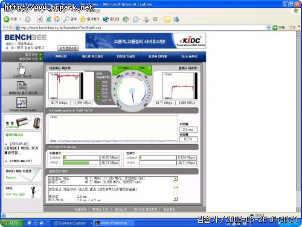Click the IE quick launch icon in taskbar

(x=36, y=223)
